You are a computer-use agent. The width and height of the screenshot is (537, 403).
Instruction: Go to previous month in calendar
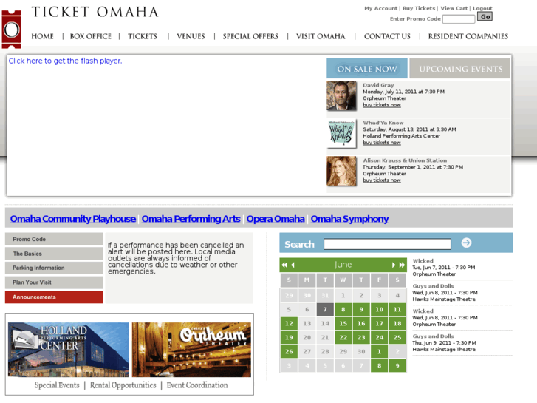(x=293, y=265)
